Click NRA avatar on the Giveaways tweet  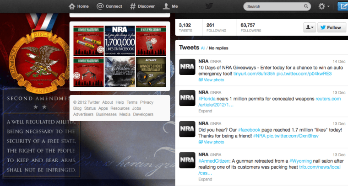pyautogui.click(x=187, y=67)
